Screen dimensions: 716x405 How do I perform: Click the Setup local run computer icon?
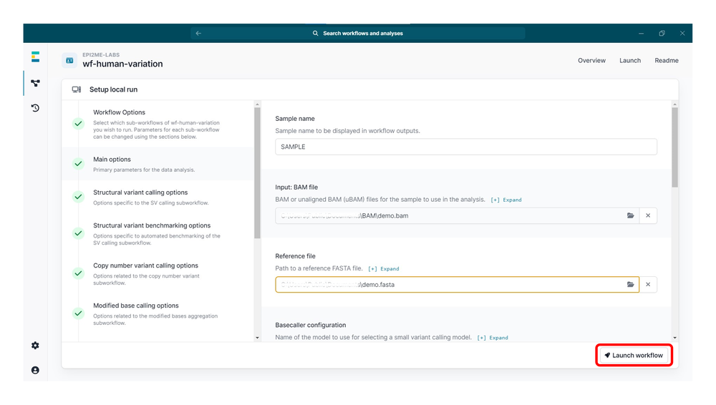point(77,89)
